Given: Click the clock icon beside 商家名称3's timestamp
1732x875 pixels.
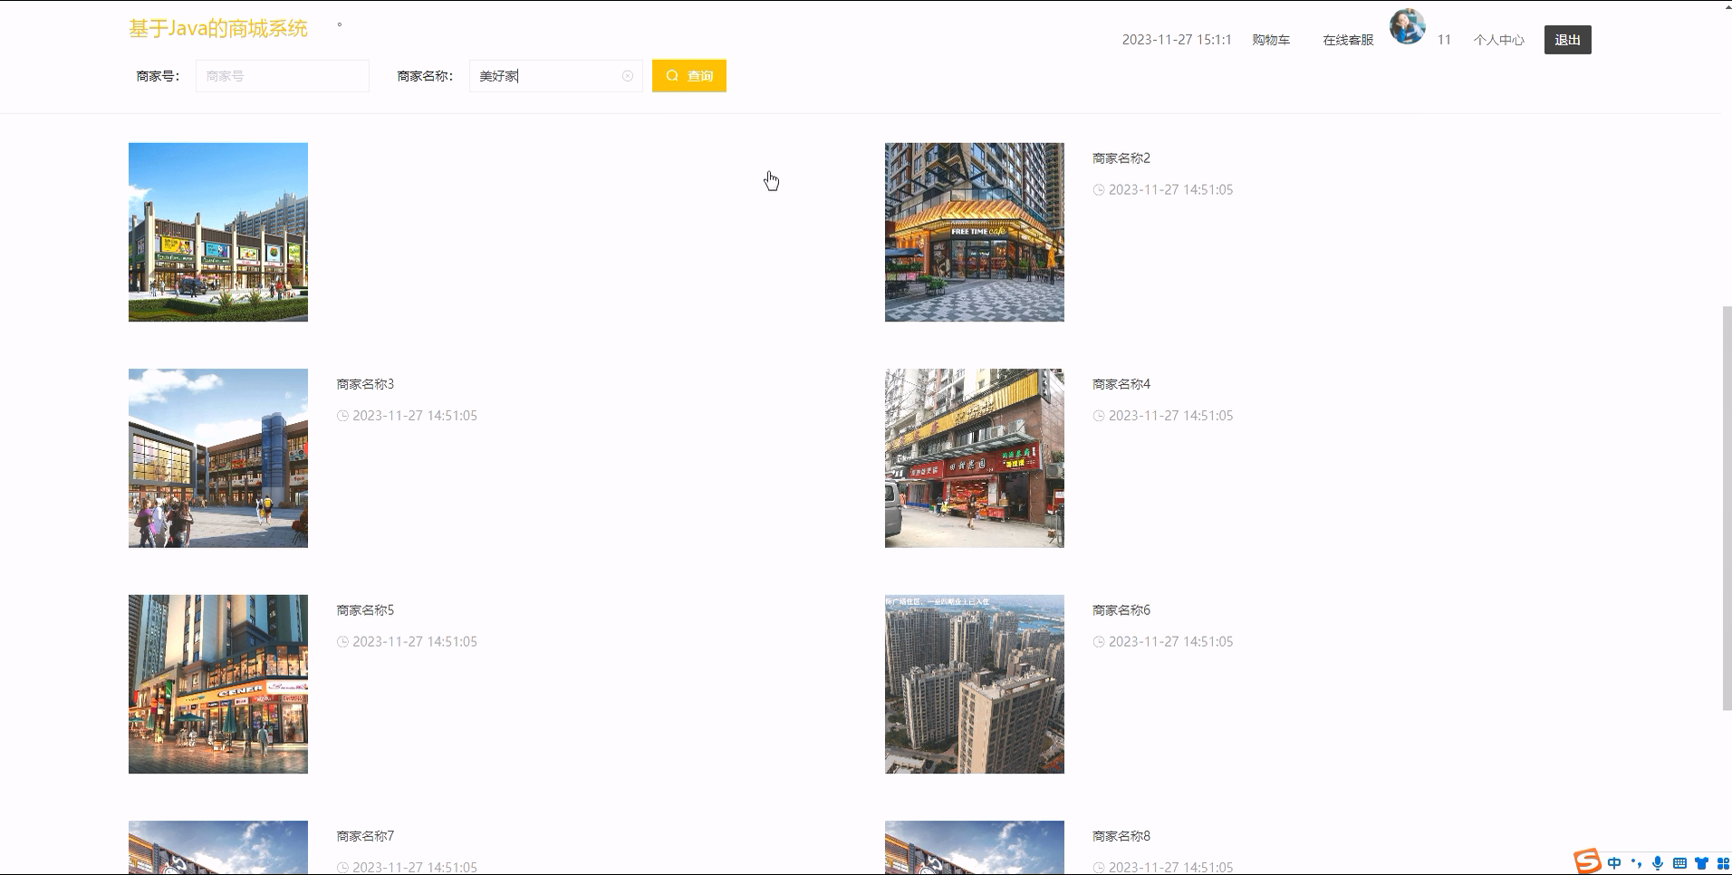Looking at the screenshot, I should [342, 416].
